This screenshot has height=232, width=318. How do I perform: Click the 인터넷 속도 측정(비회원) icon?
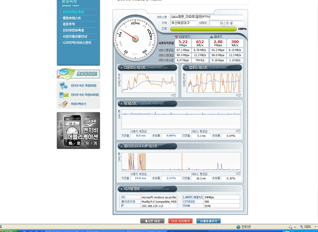(64, 95)
